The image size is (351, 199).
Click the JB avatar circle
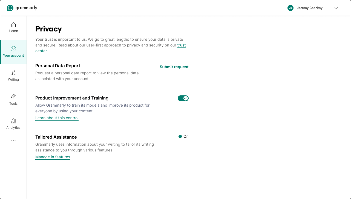(x=290, y=8)
